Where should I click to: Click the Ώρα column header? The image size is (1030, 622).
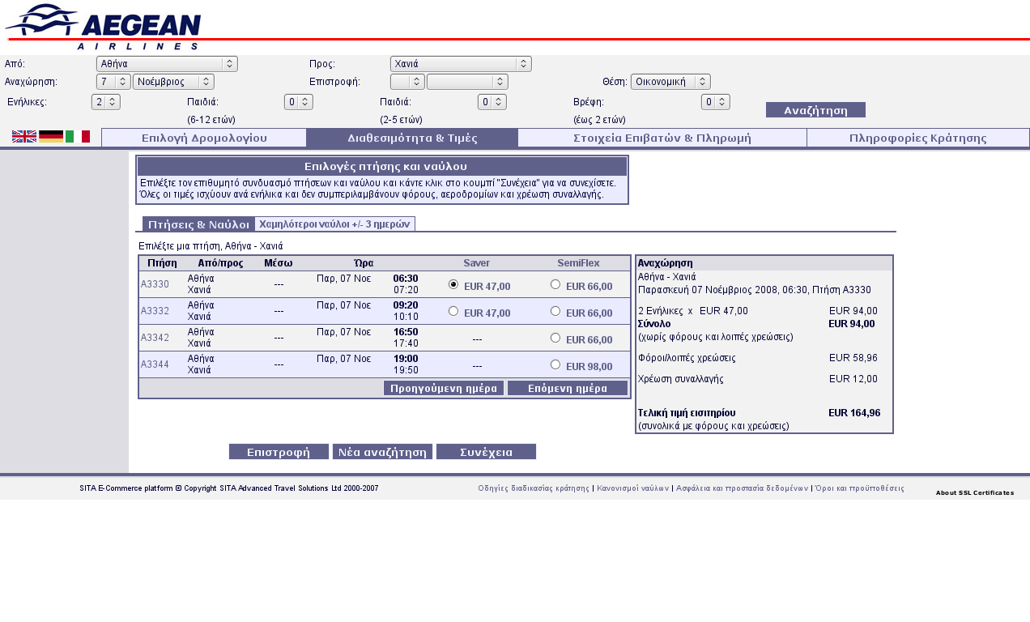point(364,263)
